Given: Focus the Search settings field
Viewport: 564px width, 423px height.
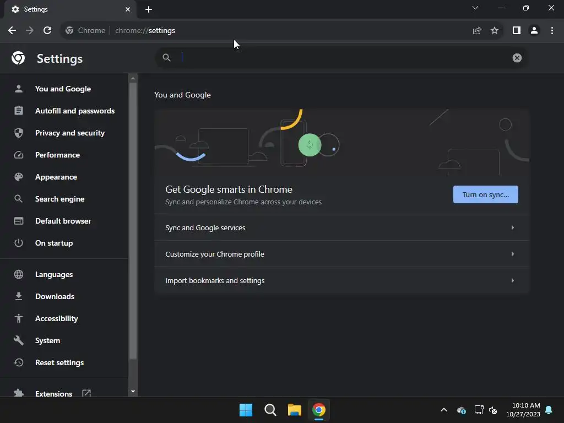Looking at the screenshot, I should (x=341, y=57).
